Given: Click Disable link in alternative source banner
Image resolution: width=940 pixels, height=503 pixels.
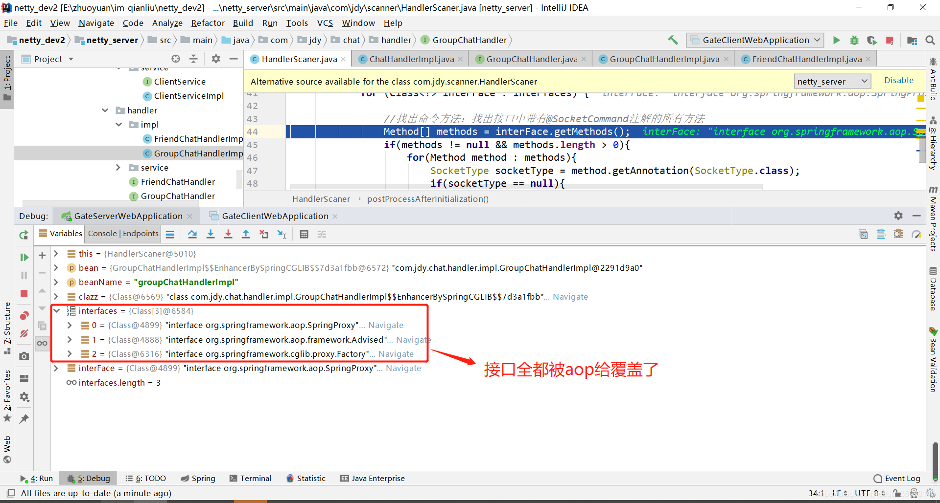Looking at the screenshot, I should coord(898,80).
